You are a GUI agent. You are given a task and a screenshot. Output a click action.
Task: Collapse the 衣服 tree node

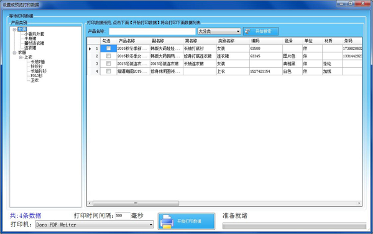click(x=14, y=53)
